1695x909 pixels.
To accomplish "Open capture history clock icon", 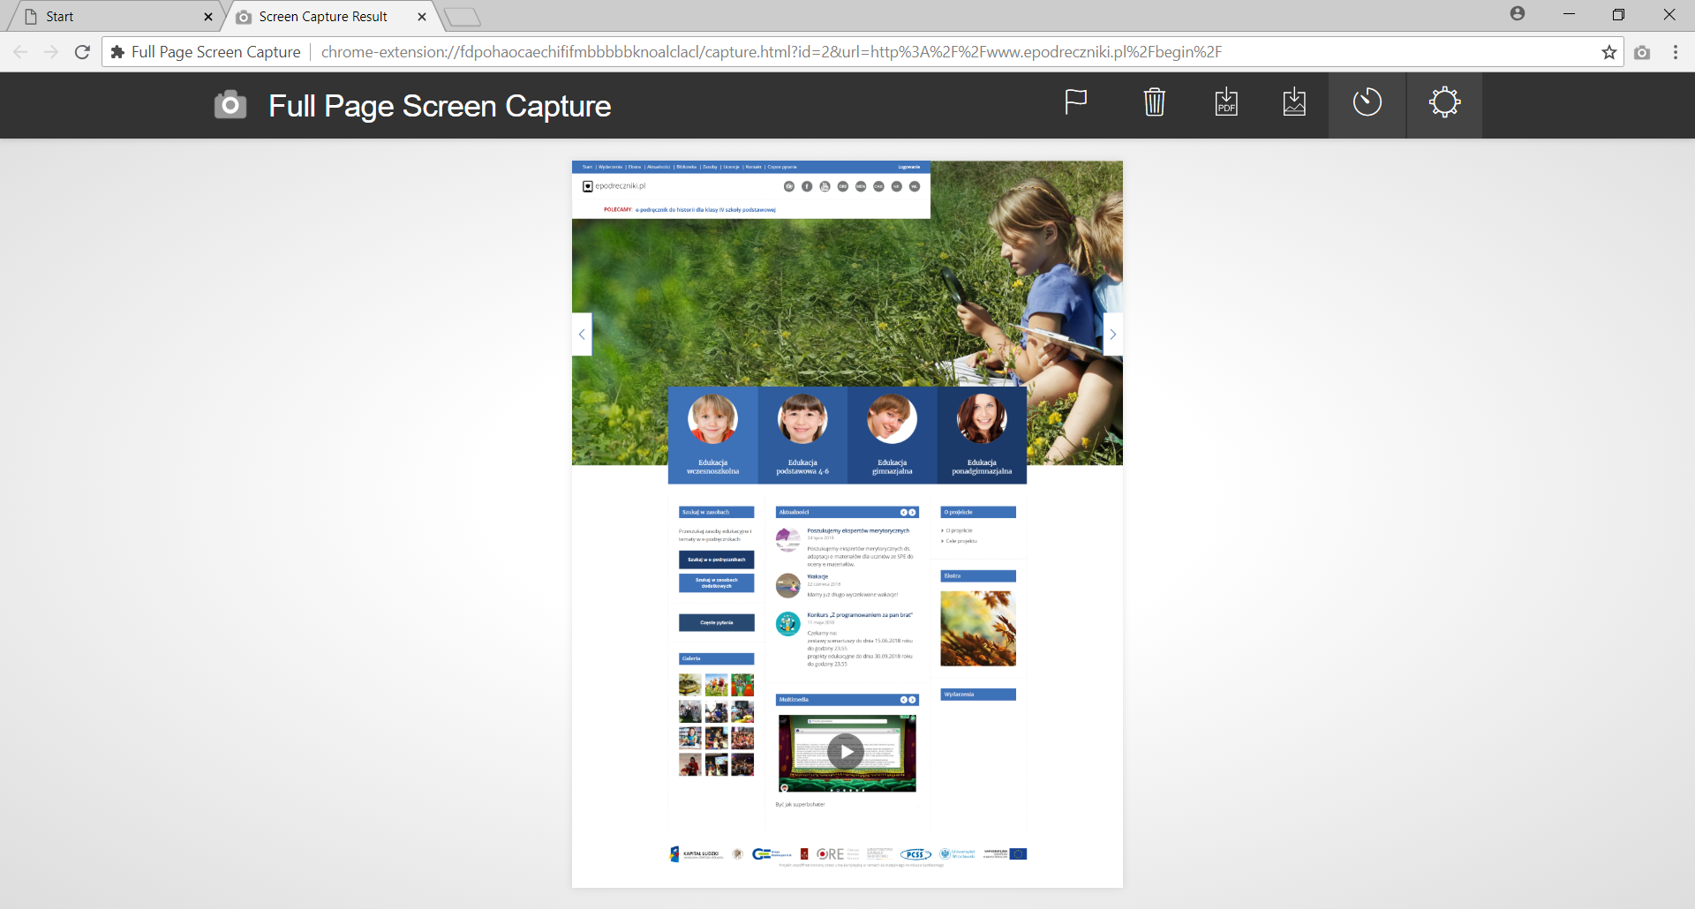I will click(1367, 102).
